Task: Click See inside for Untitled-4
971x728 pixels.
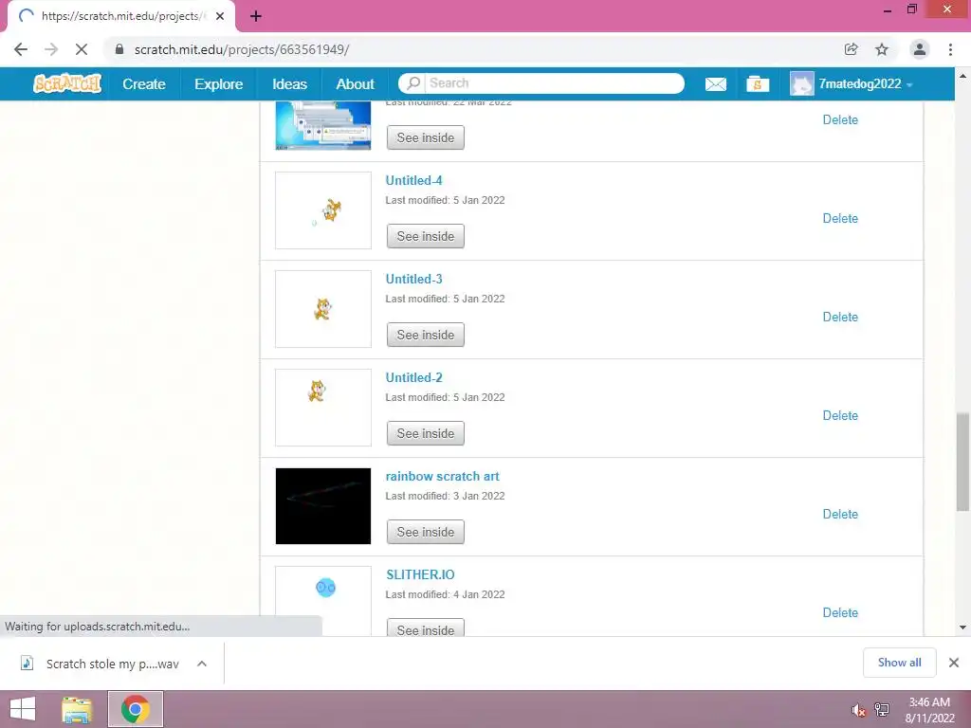Action: pyautogui.click(x=426, y=236)
